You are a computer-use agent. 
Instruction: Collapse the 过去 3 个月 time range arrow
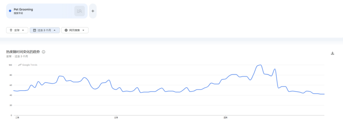55,30
